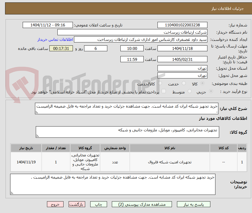Click the countdown timer 00:17:31

[x=61, y=48]
